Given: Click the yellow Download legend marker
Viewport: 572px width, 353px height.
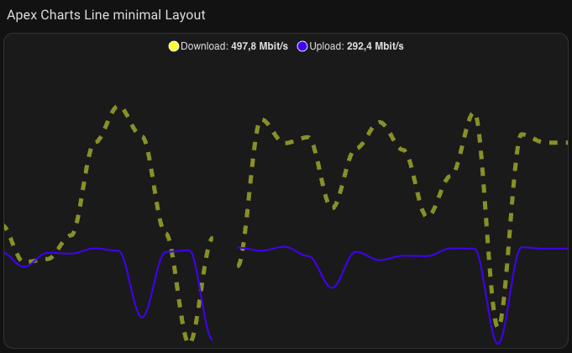Looking at the screenshot, I should (174, 46).
